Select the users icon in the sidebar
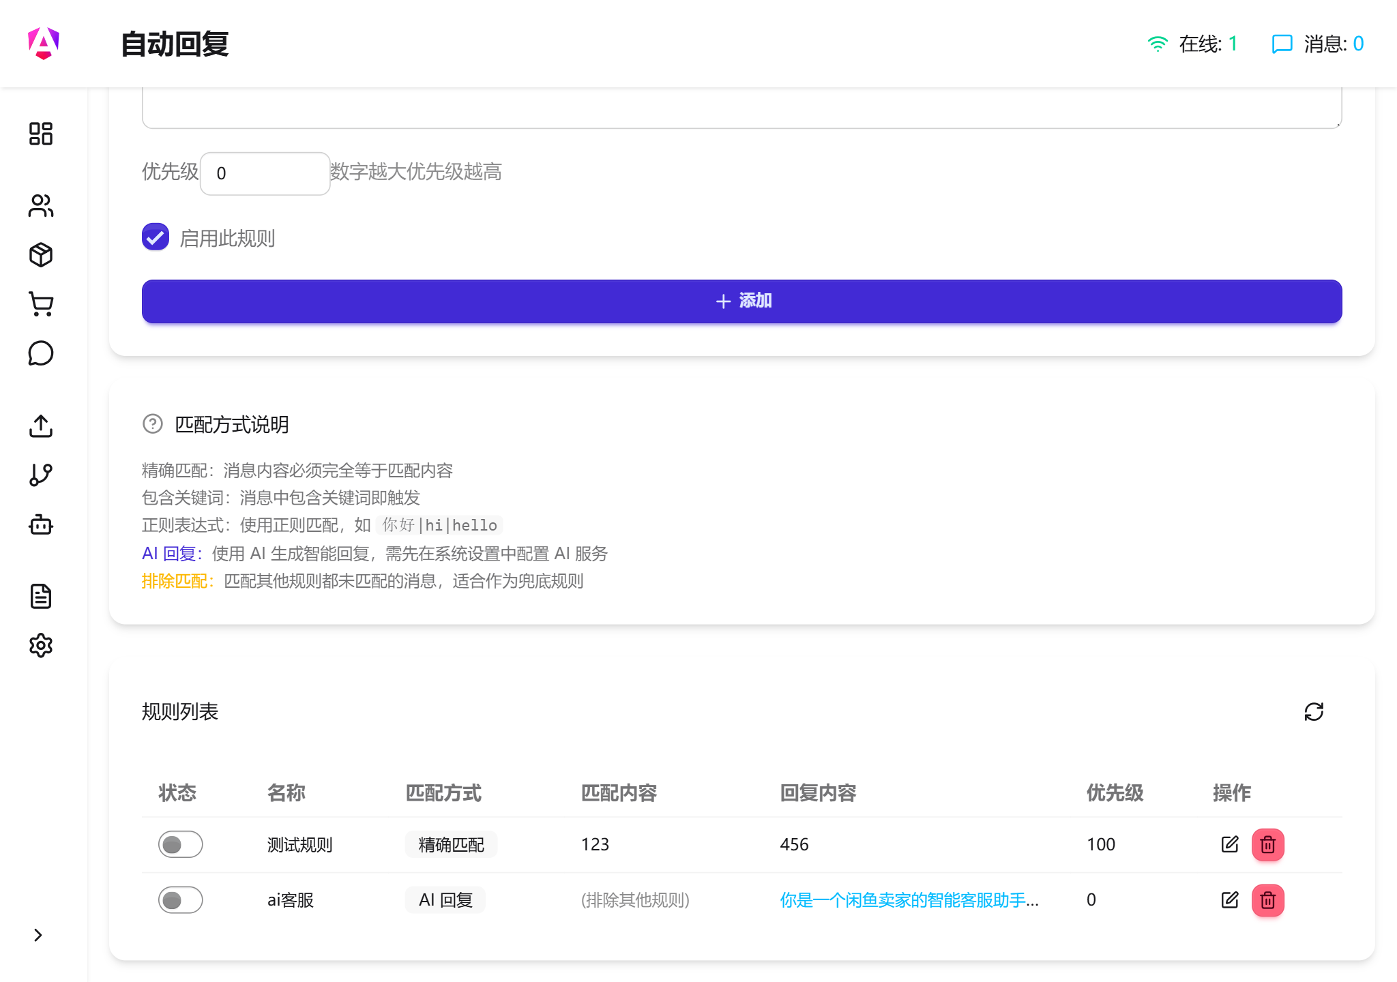This screenshot has width=1397, height=982. [41, 206]
